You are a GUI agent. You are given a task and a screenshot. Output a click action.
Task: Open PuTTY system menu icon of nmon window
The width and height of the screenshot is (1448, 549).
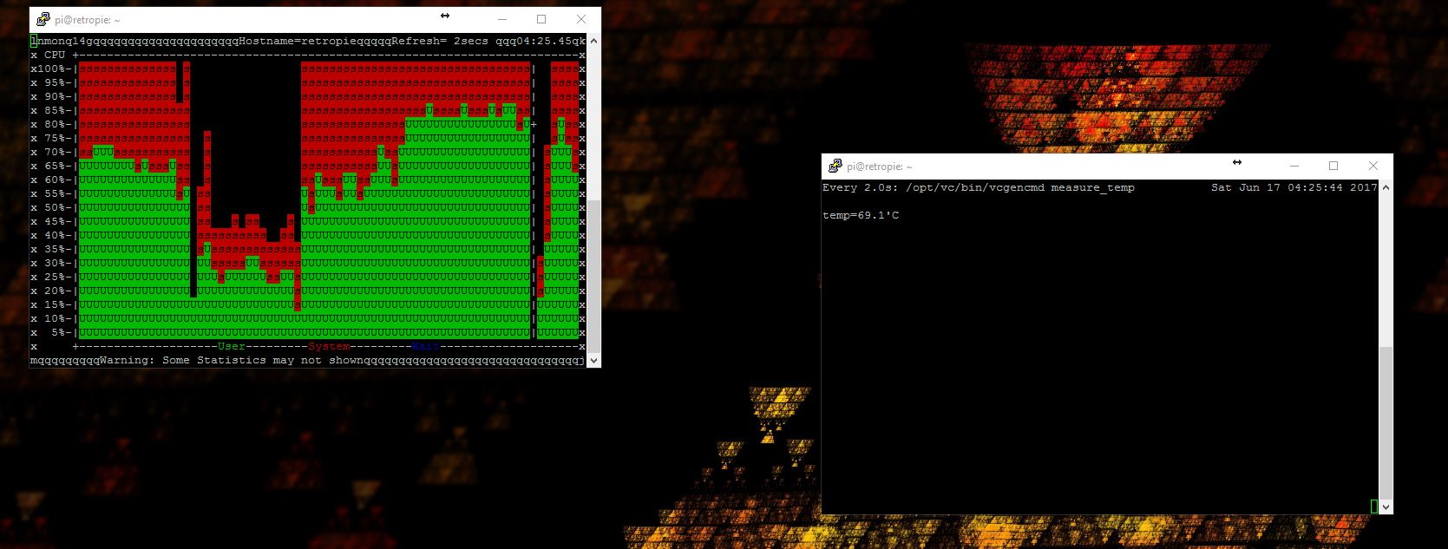click(x=42, y=19)
